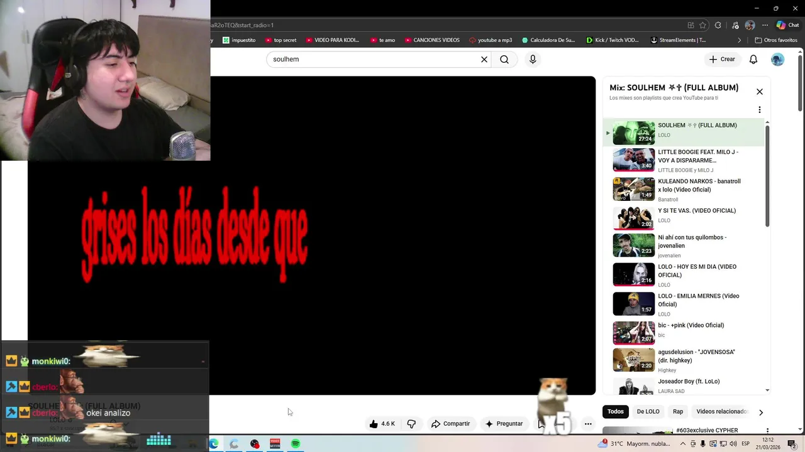Close the Mix playlist panel
This screenshot has width=805, height=452.
(760, 92)
